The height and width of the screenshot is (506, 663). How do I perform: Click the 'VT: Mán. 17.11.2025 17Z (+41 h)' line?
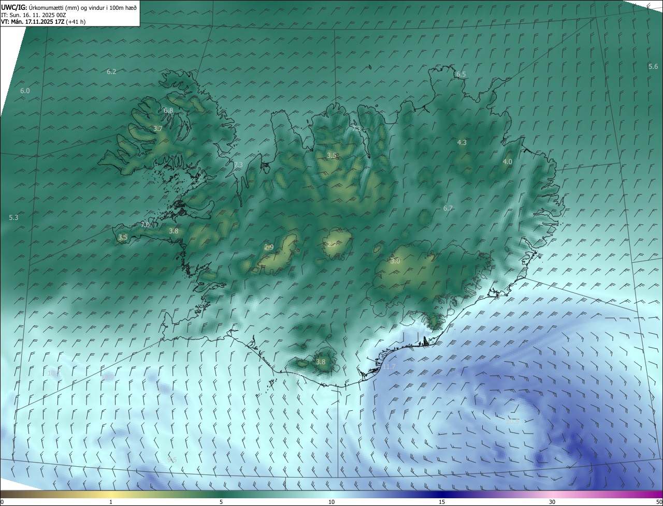tap(44, 22)
